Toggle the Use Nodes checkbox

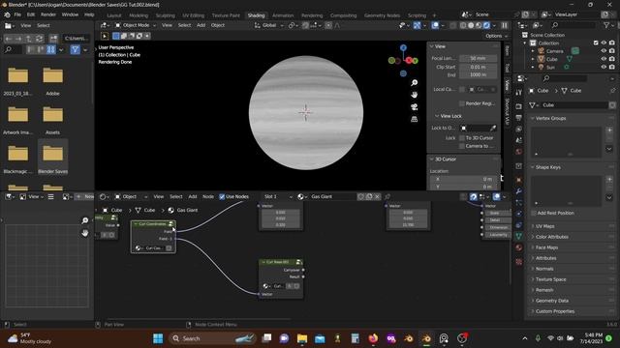coord(222,196)
